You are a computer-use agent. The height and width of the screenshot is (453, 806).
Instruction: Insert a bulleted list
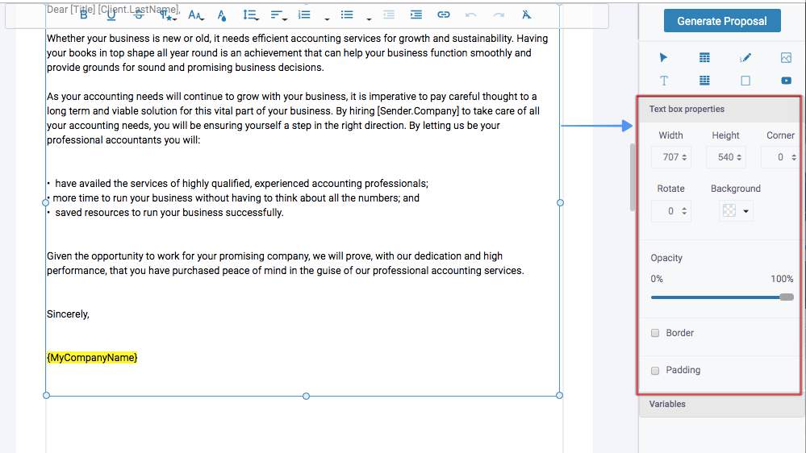[x=347, y=15]
